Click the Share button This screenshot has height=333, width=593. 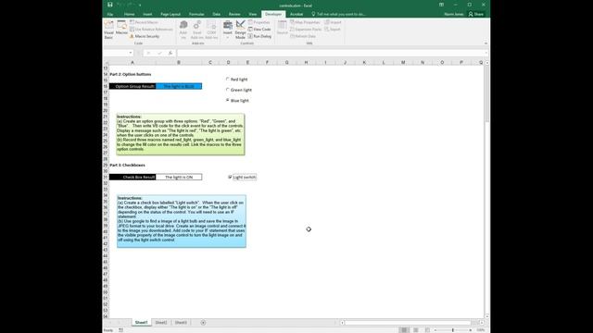pyautogui.click(x=475, y=14)
